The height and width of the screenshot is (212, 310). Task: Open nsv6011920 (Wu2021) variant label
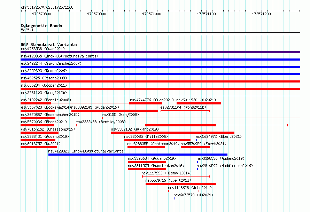(x=196, y=100)
